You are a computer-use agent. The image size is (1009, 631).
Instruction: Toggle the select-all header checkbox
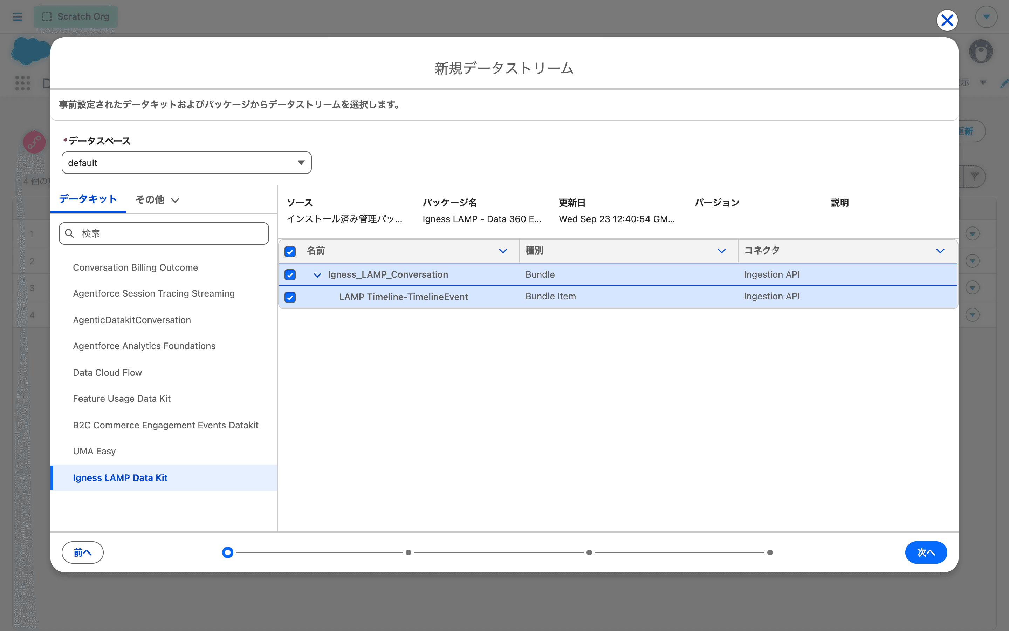pyautogui.click(x=290, y=252)
